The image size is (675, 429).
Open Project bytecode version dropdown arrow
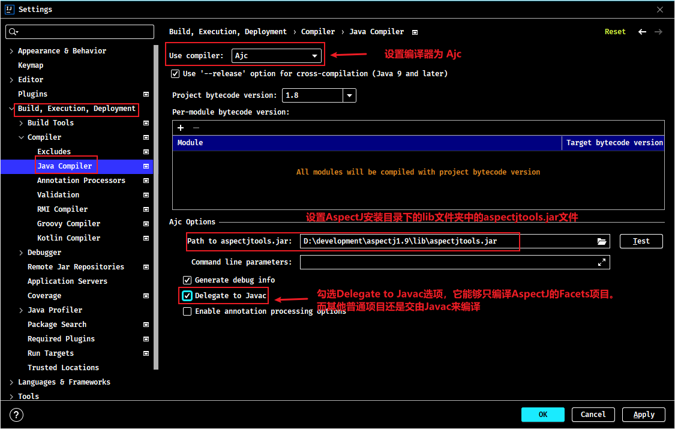pyautogui.click(x=349, y=95)
